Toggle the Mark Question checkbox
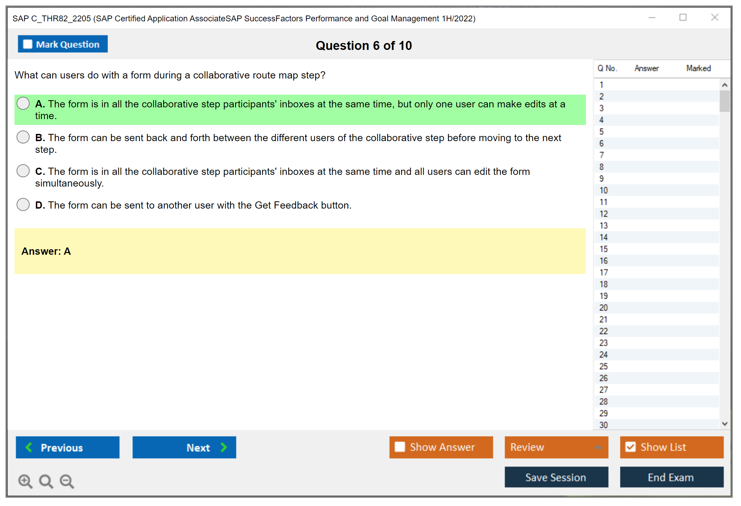The image size is (741, 506). (x=28, y=44)
